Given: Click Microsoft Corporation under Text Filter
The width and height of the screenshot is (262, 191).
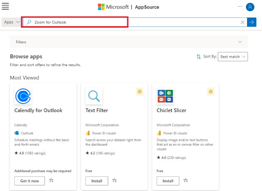Looking at the screenshot, I should (102, 125).
